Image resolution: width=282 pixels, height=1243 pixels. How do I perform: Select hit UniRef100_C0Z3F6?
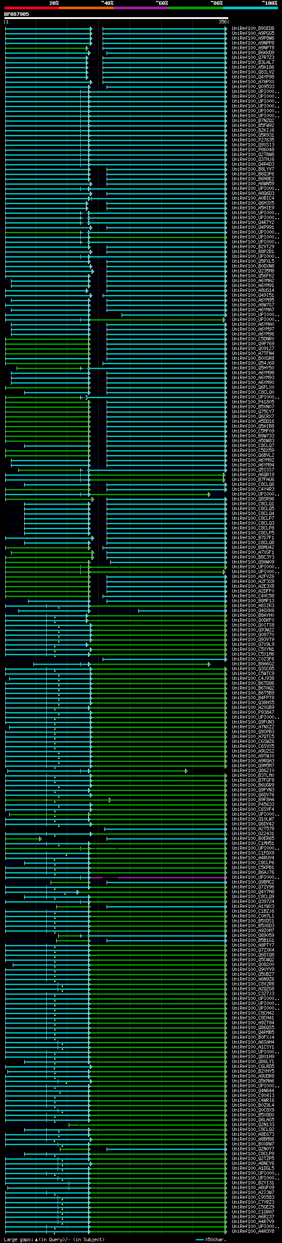click(253, 659)
